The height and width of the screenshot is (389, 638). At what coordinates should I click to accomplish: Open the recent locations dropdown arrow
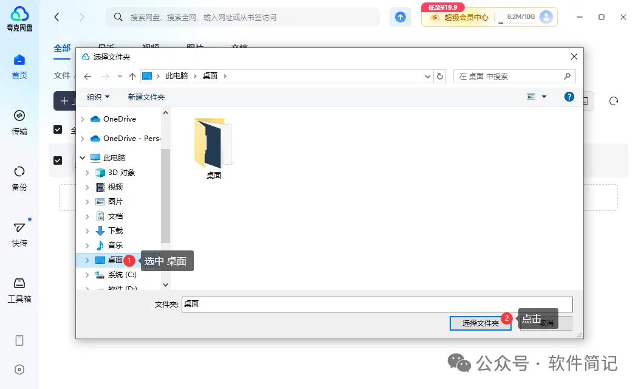pyautogui.click(x=120, y=76)
